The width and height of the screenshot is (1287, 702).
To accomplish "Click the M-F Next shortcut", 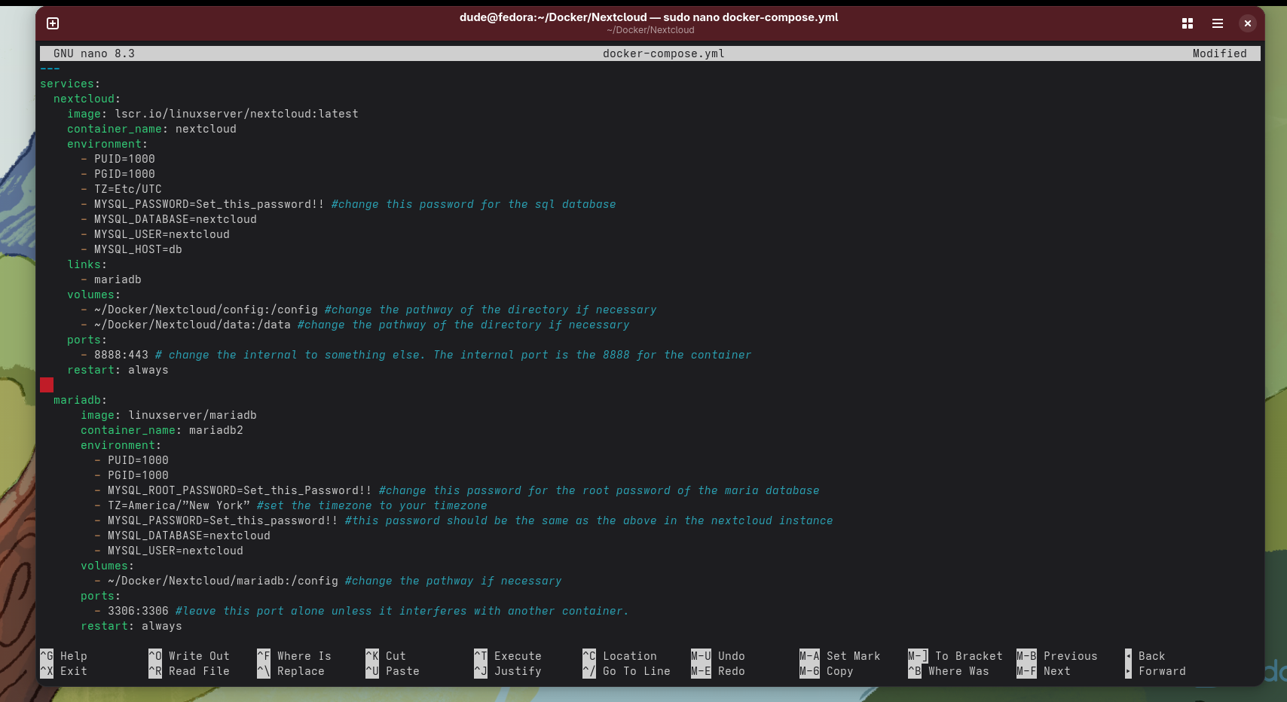I will [x=1044, y=671].
